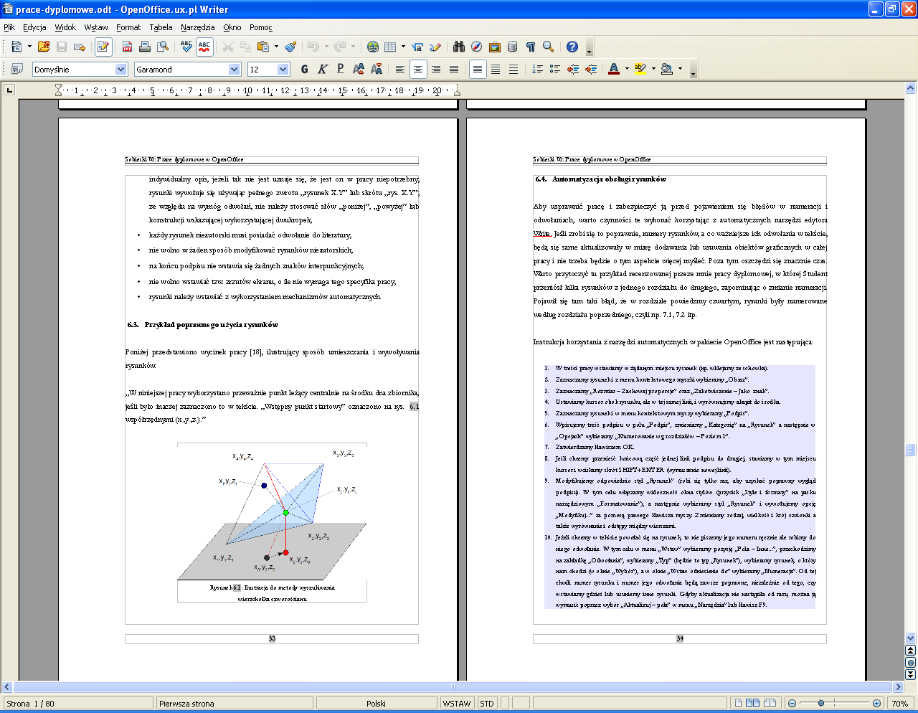Toggle bullet list icon
This screenshot has width=918, height=713.
pyautogui.click(x=555, y=69)
